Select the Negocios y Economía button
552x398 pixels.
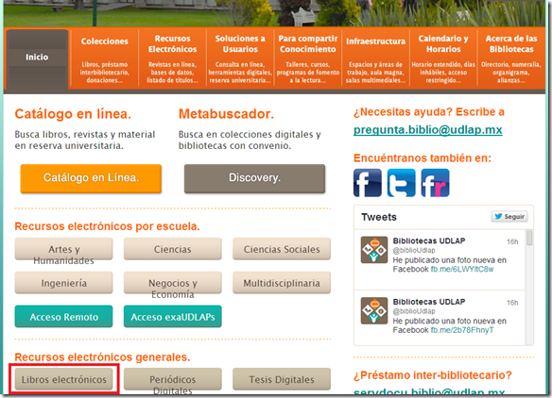pos(172,283)
